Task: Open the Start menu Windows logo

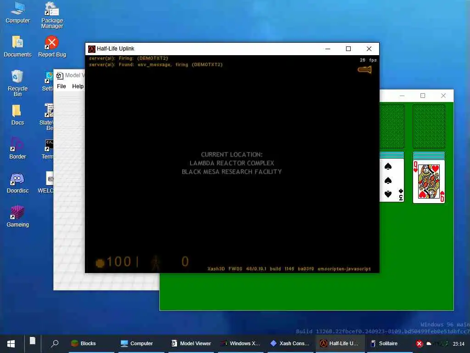Action: (11, 344)
